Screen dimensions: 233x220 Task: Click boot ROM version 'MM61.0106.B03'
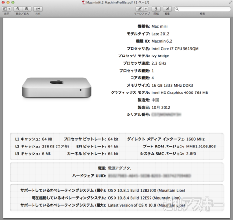(201, 147)
